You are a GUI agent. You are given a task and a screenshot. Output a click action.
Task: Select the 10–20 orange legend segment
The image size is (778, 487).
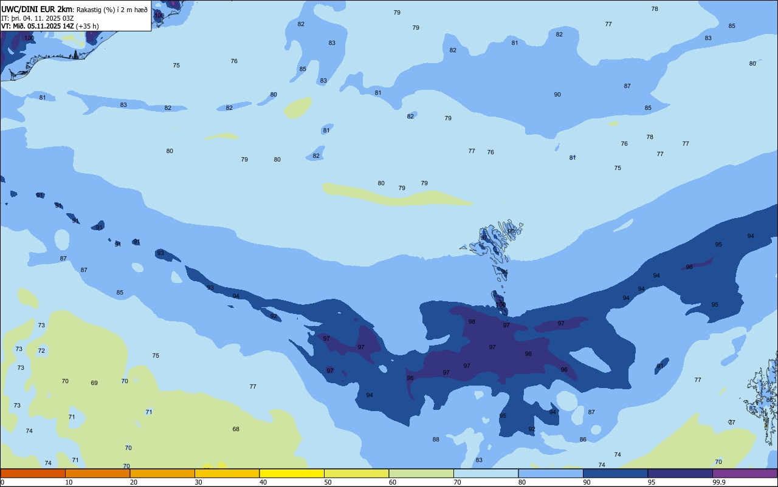97,473
